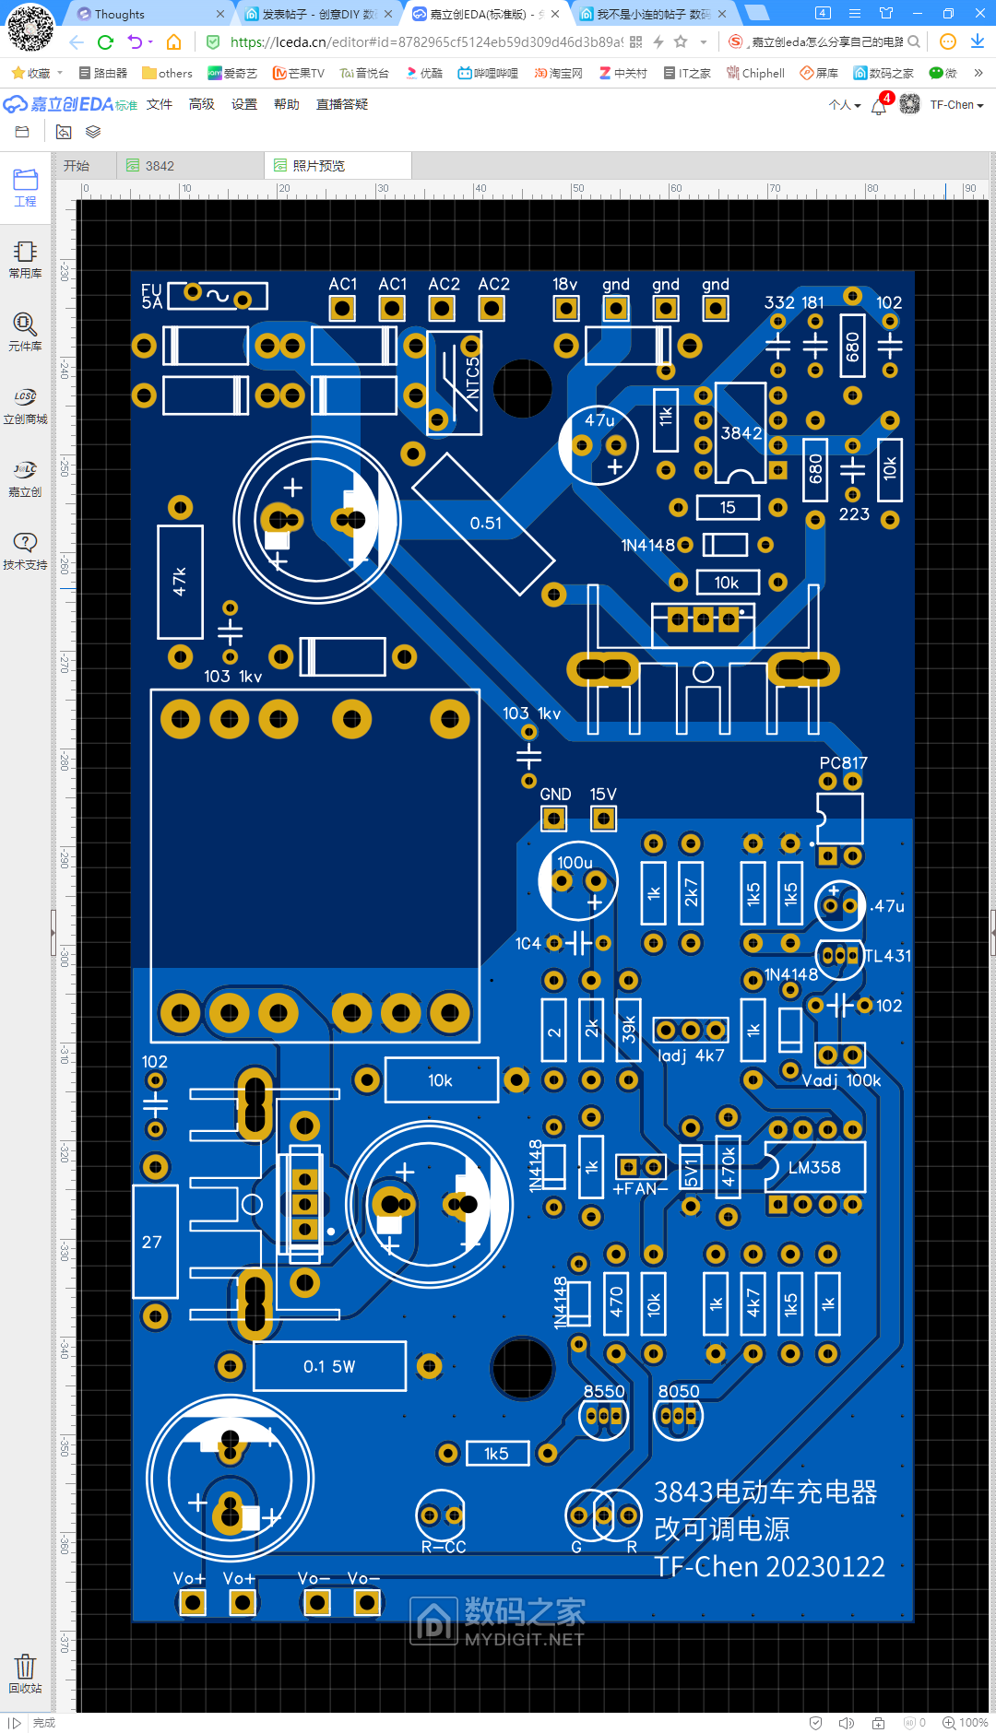The height and width of the screenshot is (1733, 996).
Task: Click the zoom 100% control in status bar
Action: click(x=966, y=1723)
